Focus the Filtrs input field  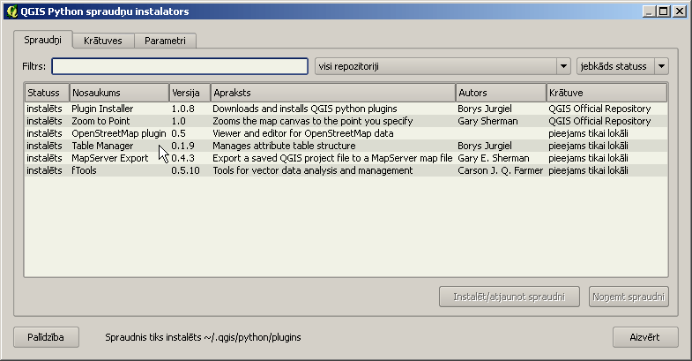pos(180,66)
